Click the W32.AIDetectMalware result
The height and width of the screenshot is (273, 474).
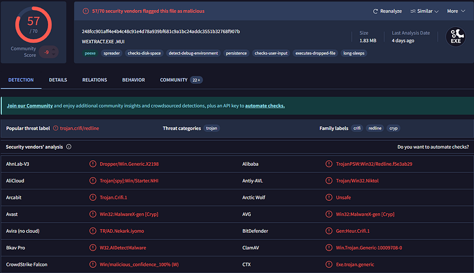123,248
